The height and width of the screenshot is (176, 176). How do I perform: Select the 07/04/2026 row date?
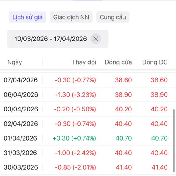pyautogui.click(x=21, y=80)
